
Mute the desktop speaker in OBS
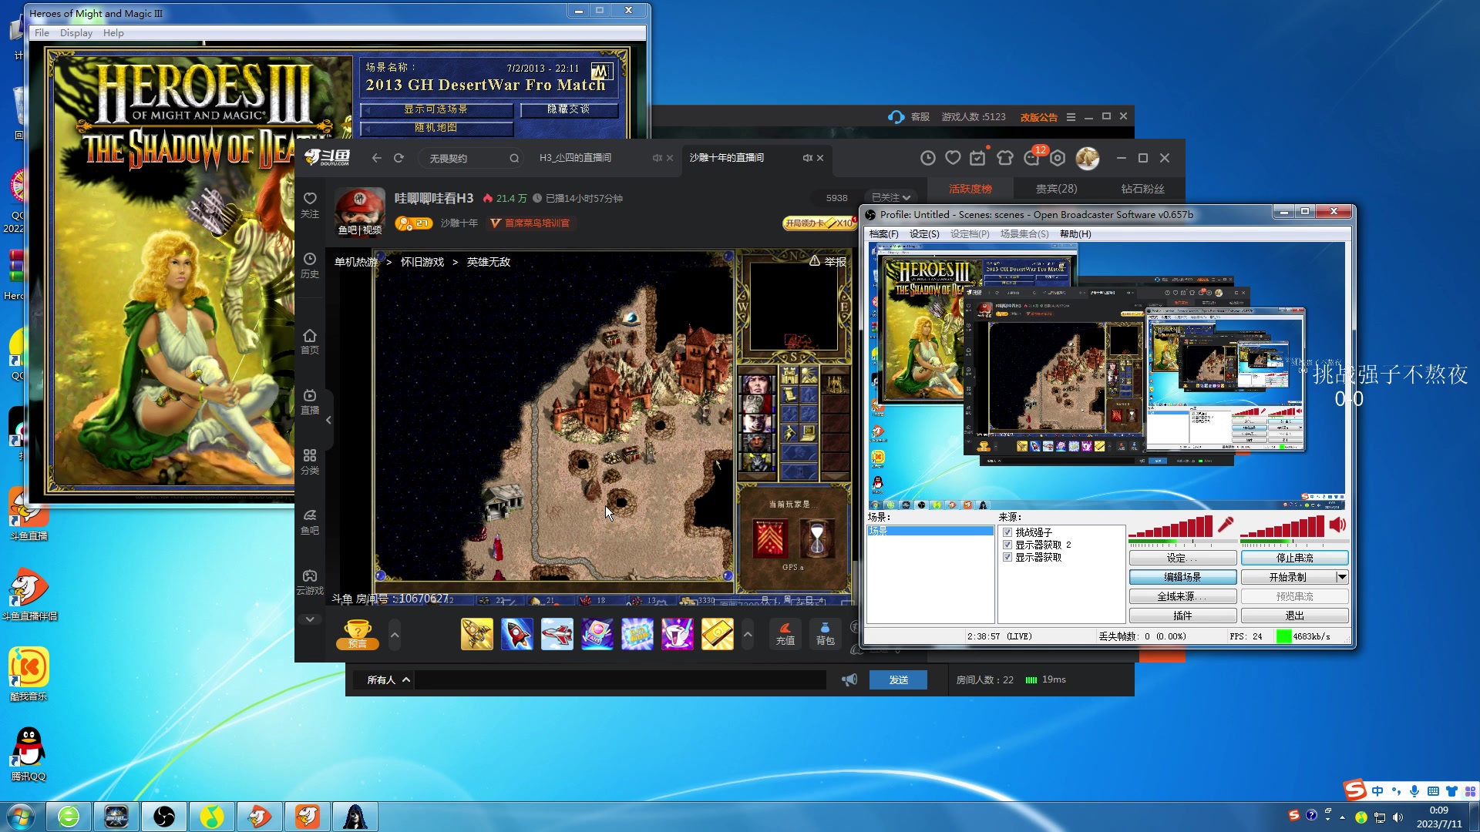(x=1337, y=525)
